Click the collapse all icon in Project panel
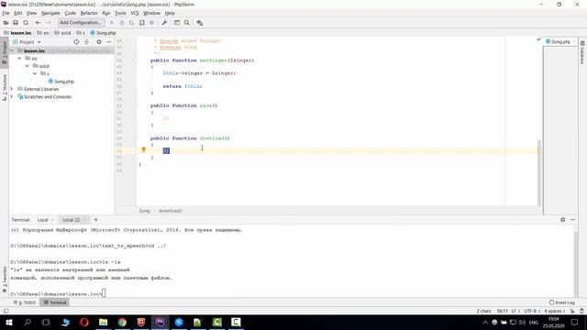 coord(86,42)
